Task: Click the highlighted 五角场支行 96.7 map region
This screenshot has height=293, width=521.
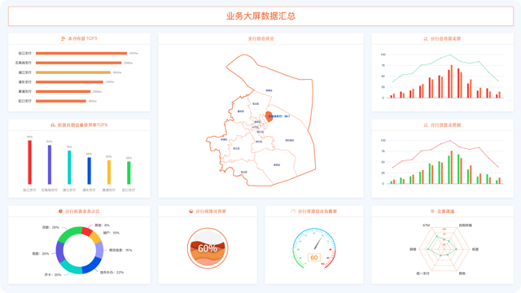Action: (x=269, y=116)
